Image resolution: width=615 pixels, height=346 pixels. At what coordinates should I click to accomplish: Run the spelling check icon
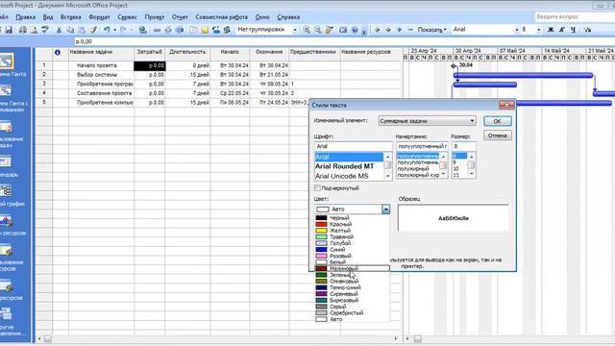point(45,30)
